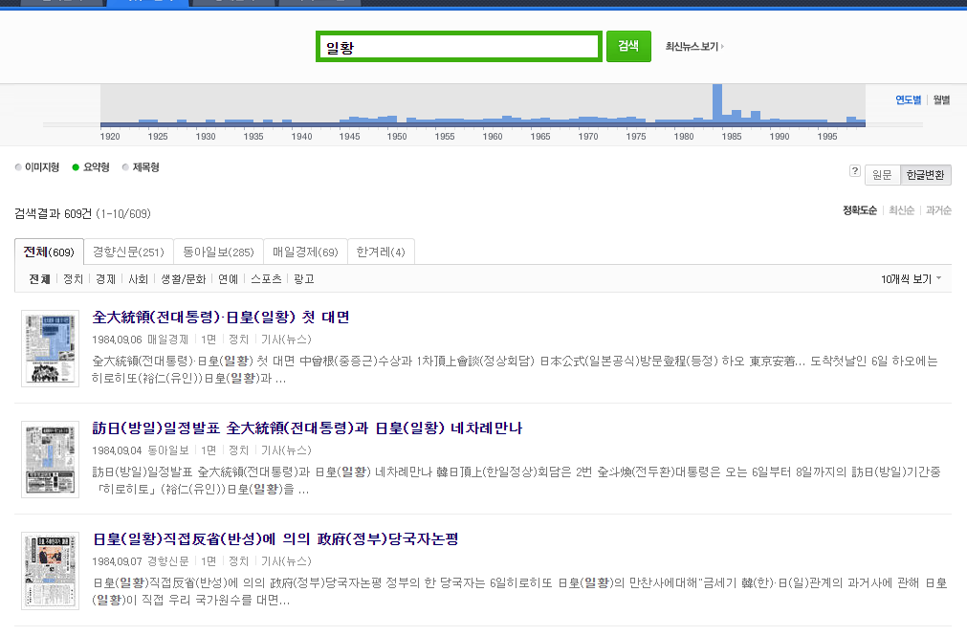This screenshot has height=636, width=967.
Task: Switch to the 경향신문(251) tab
Action: tap(128, 252)
